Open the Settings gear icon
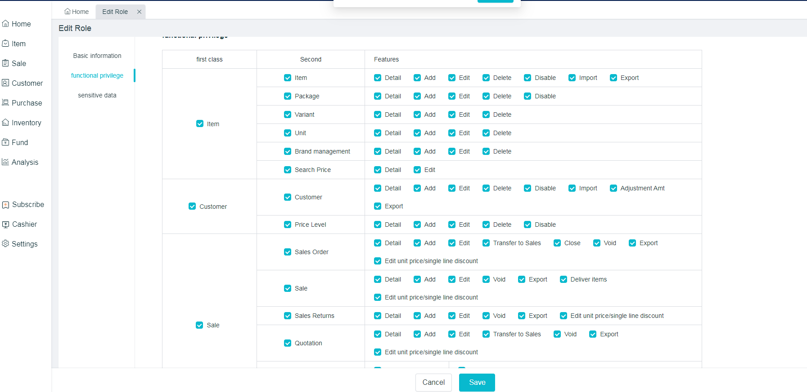Viewport: 807px width, 392px height. click(x=5, y=244)
